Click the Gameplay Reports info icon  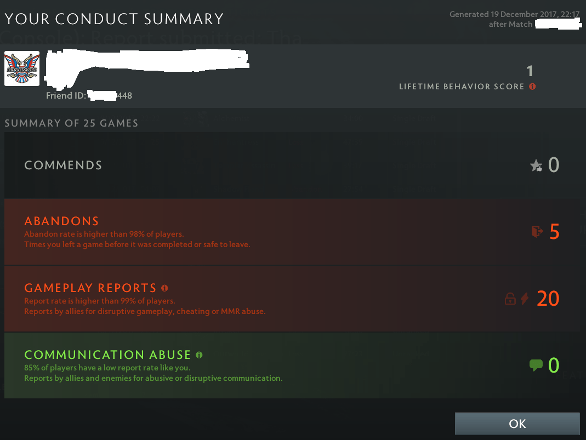(x=164, y=288)
